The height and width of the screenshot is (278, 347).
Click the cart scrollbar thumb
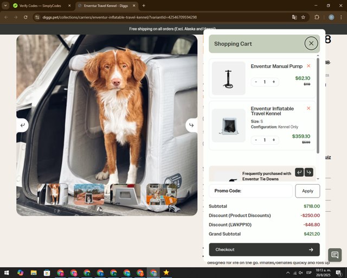coord(318,105)
